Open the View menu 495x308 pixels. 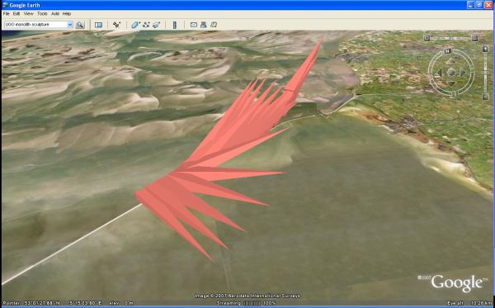click(x=28, y=13)
